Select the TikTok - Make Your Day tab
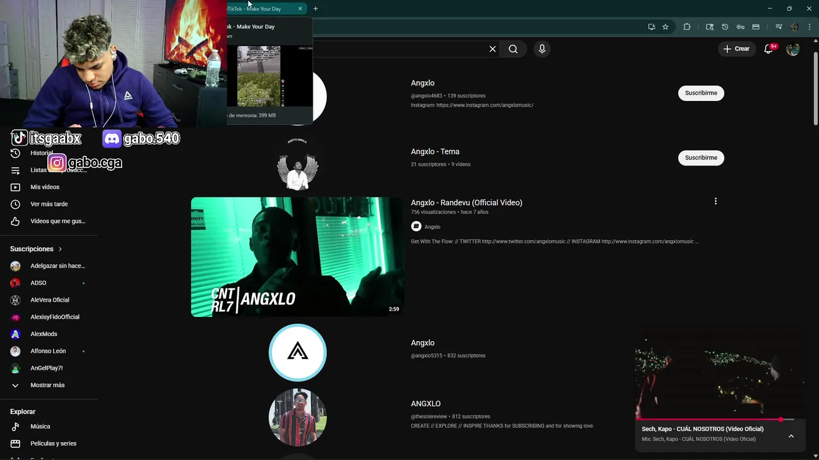 click(262, 8)
